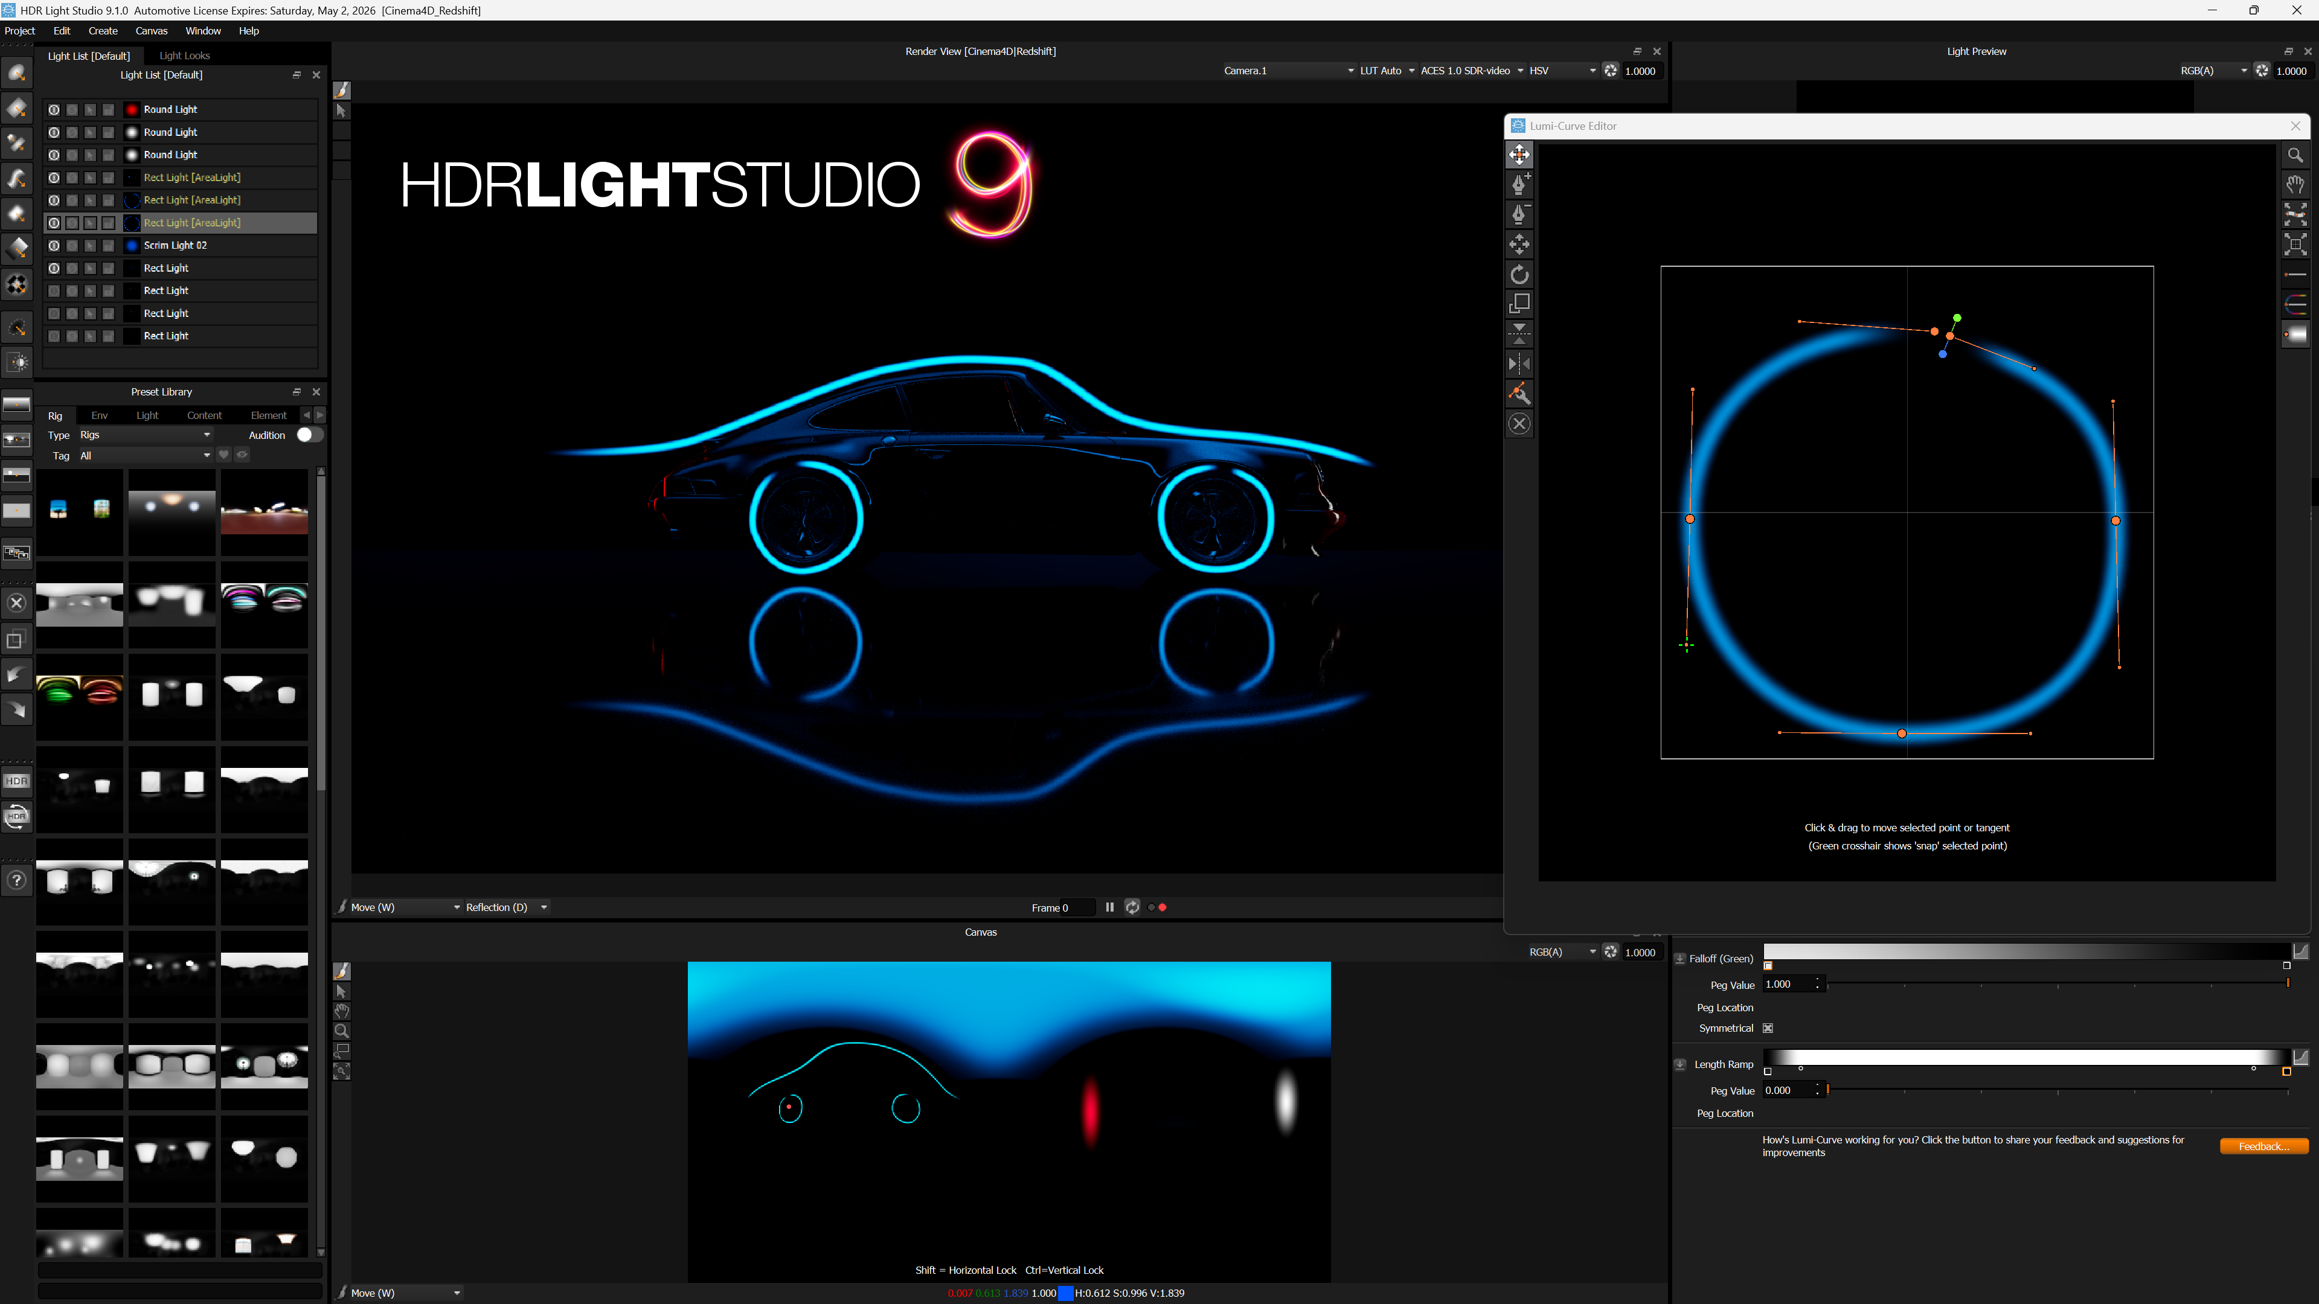Select move whole curve tool
This screenshot has height=1304, width=2319.
(x=1519, y=244)
